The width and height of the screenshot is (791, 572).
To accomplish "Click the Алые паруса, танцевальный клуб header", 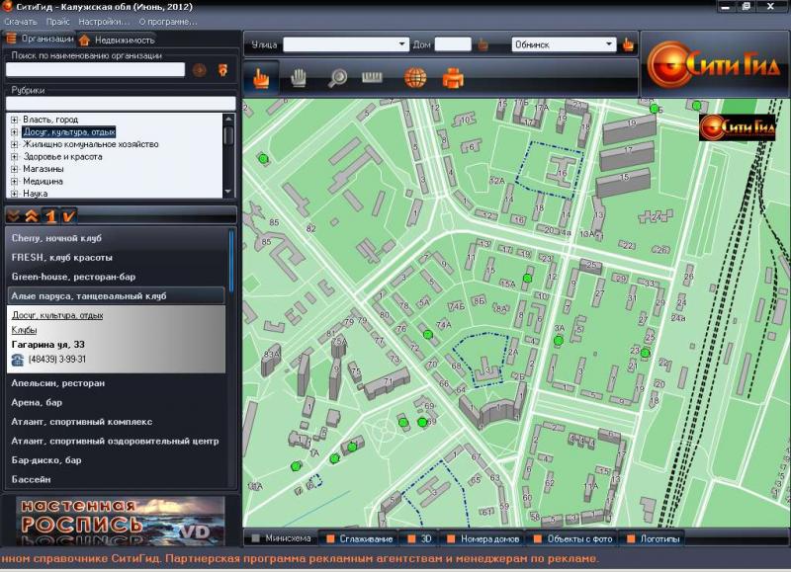I will pyautogui.click(x=117, y=295).
